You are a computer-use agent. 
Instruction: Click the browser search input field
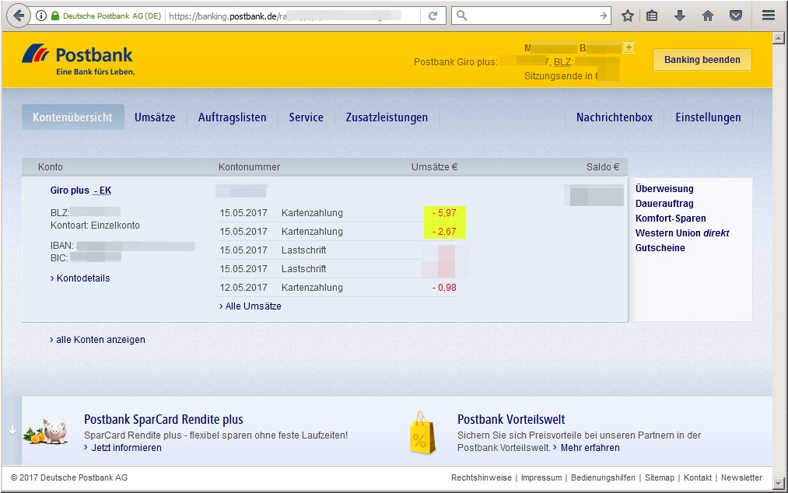(x=533, y=16)
